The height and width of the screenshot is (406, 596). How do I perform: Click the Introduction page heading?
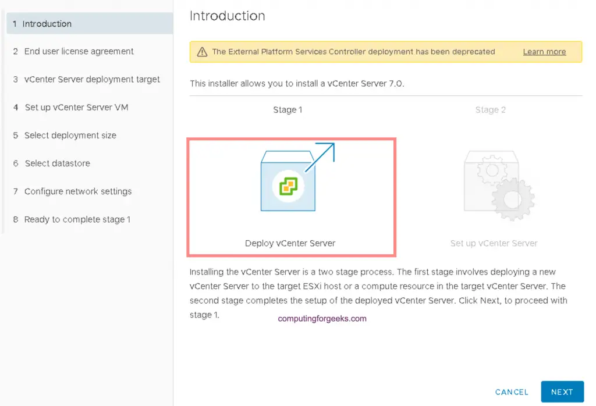click(228, 16)
